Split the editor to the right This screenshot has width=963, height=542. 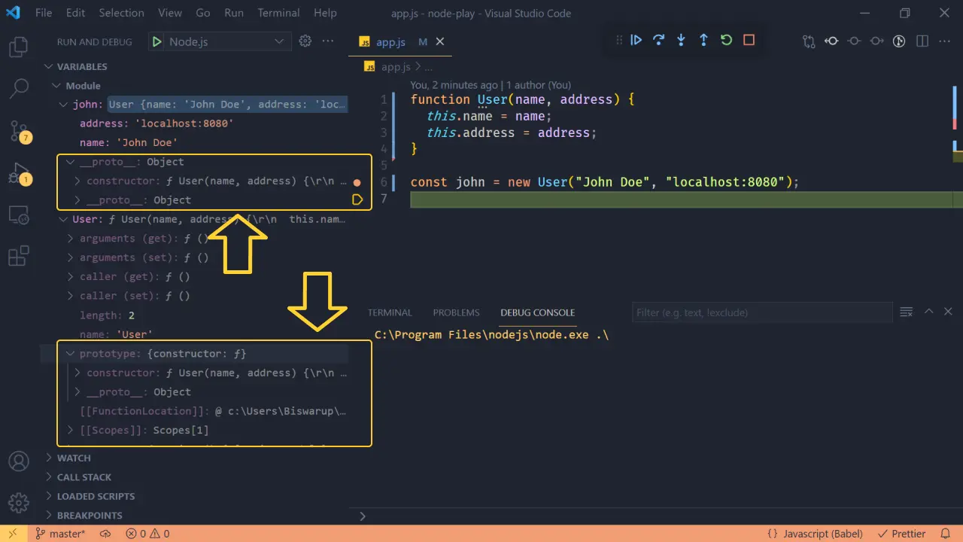coord(922,41)
